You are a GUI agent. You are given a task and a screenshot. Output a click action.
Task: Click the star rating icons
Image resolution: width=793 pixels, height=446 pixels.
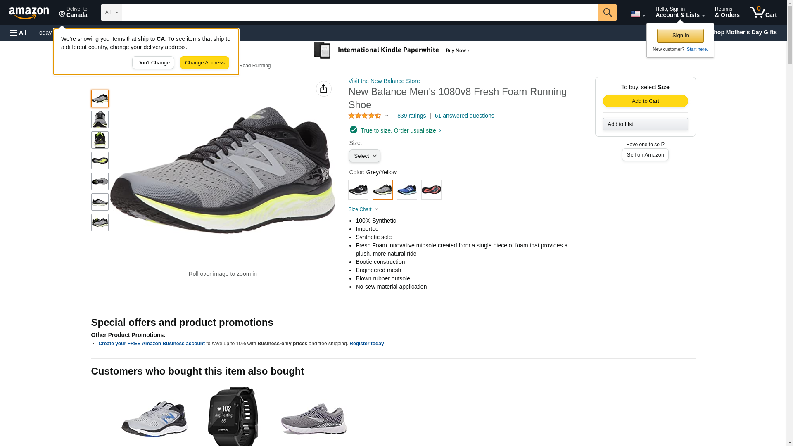[x=365, y=116]
